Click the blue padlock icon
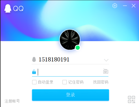The image size is (139, 107). point(34,72)
